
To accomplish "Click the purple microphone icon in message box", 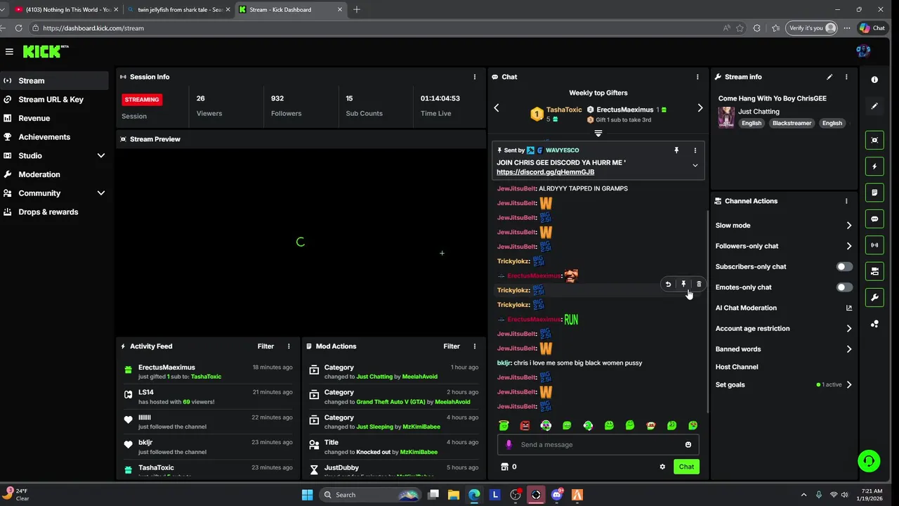I will [509, 444].
